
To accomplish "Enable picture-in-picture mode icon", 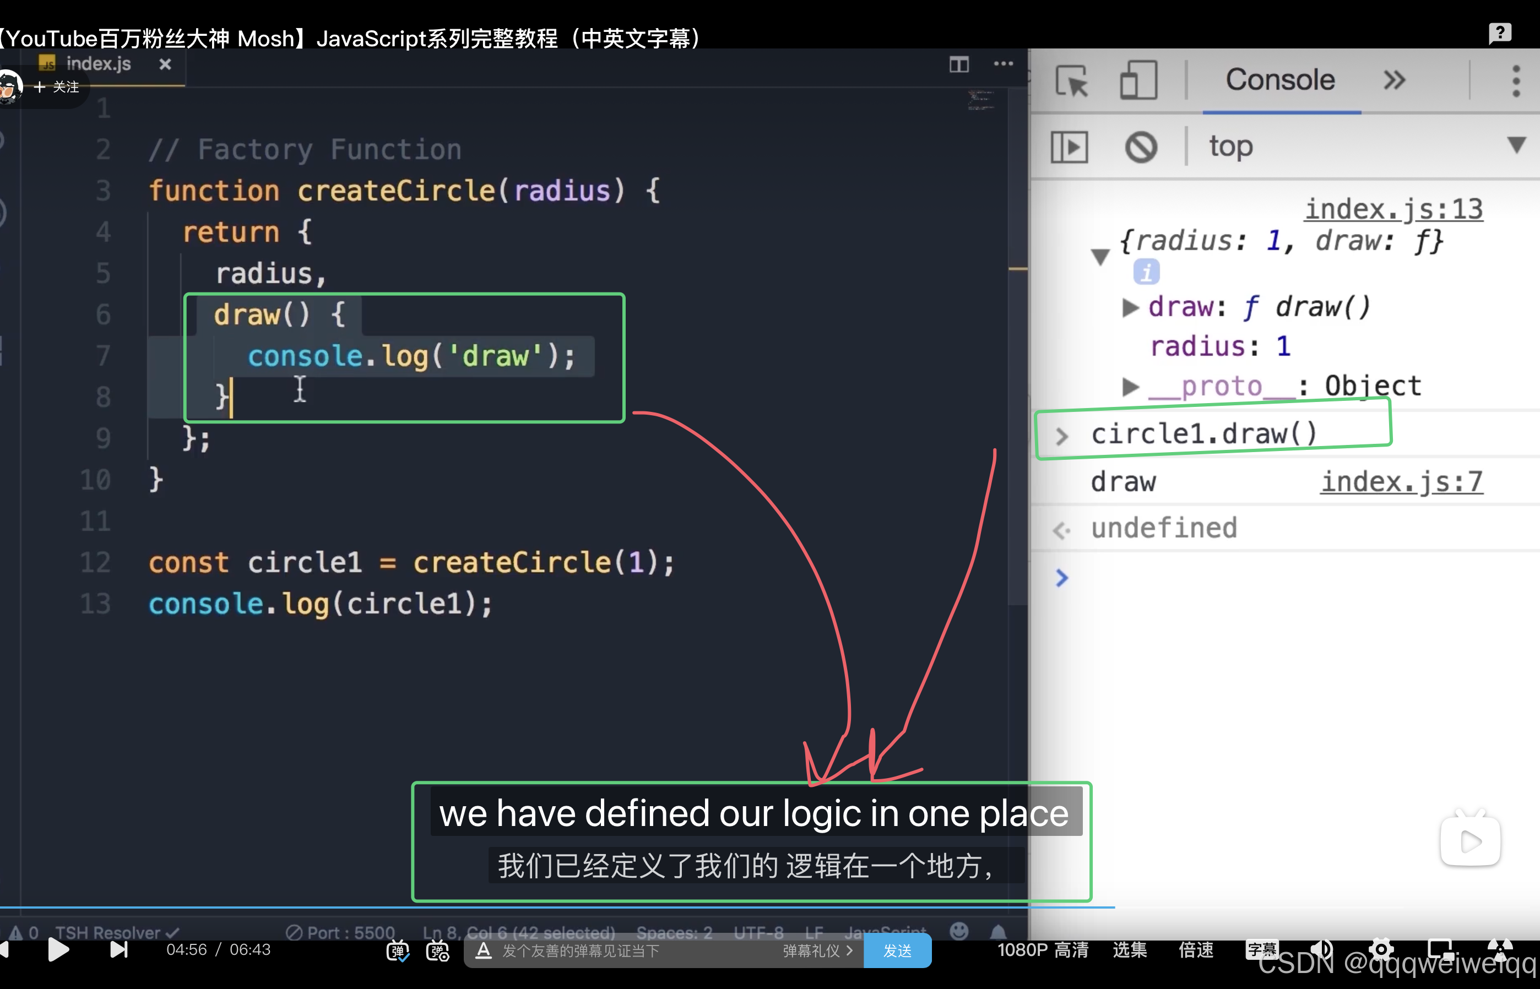I will (x=1440, y=949).
